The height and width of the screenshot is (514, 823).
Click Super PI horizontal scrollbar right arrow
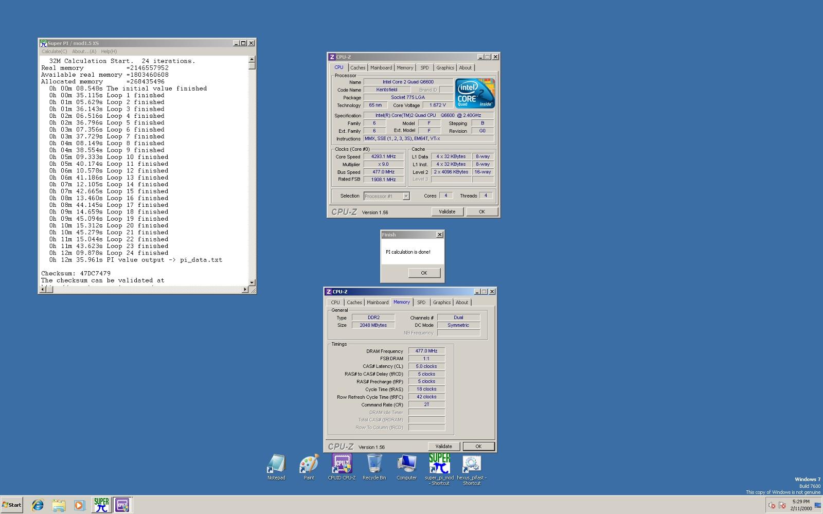point(245,290)
